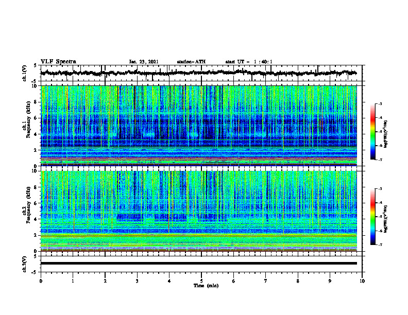Click time axis tick label "1"
Screen dimensions: 408x315
(73, 281)
